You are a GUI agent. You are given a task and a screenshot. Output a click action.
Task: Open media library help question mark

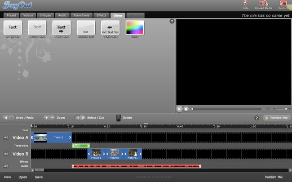(172, 21)
